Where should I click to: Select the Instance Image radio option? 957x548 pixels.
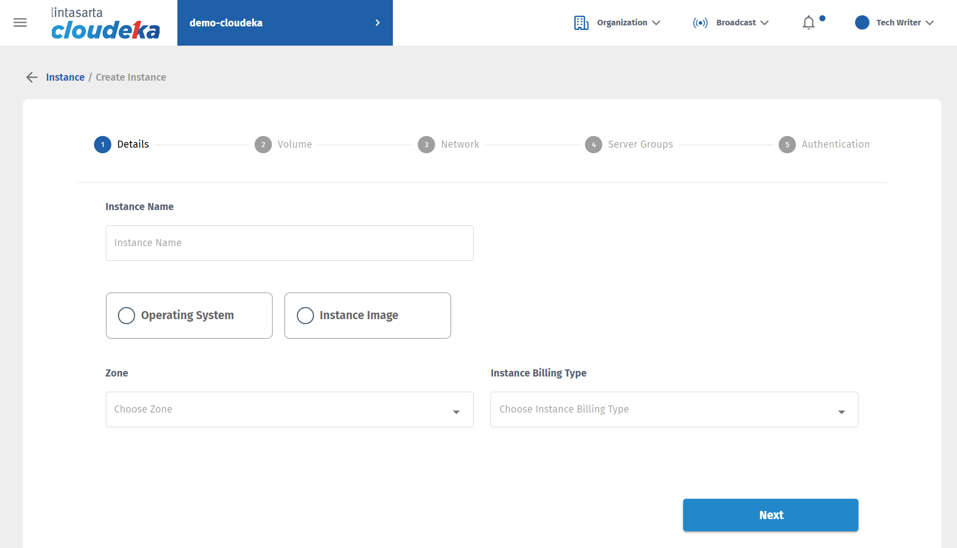pyautogui.click(x=305, y=316)
